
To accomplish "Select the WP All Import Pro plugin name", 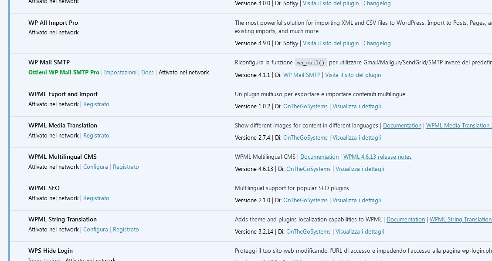I will coord(53,23).
